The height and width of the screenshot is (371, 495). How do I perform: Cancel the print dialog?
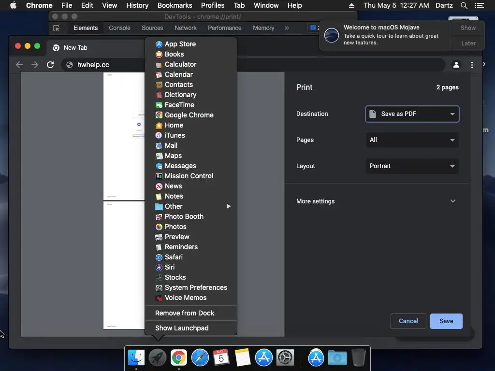pos(408,321)
